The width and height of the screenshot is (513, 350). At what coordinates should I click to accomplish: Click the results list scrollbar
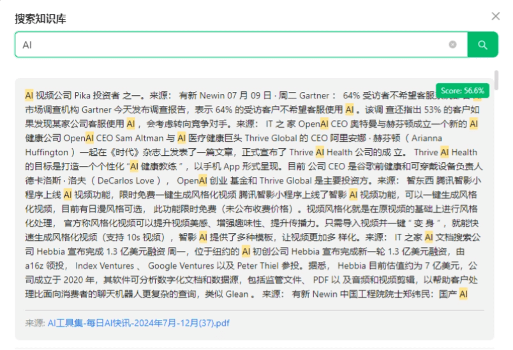(496, 80)
